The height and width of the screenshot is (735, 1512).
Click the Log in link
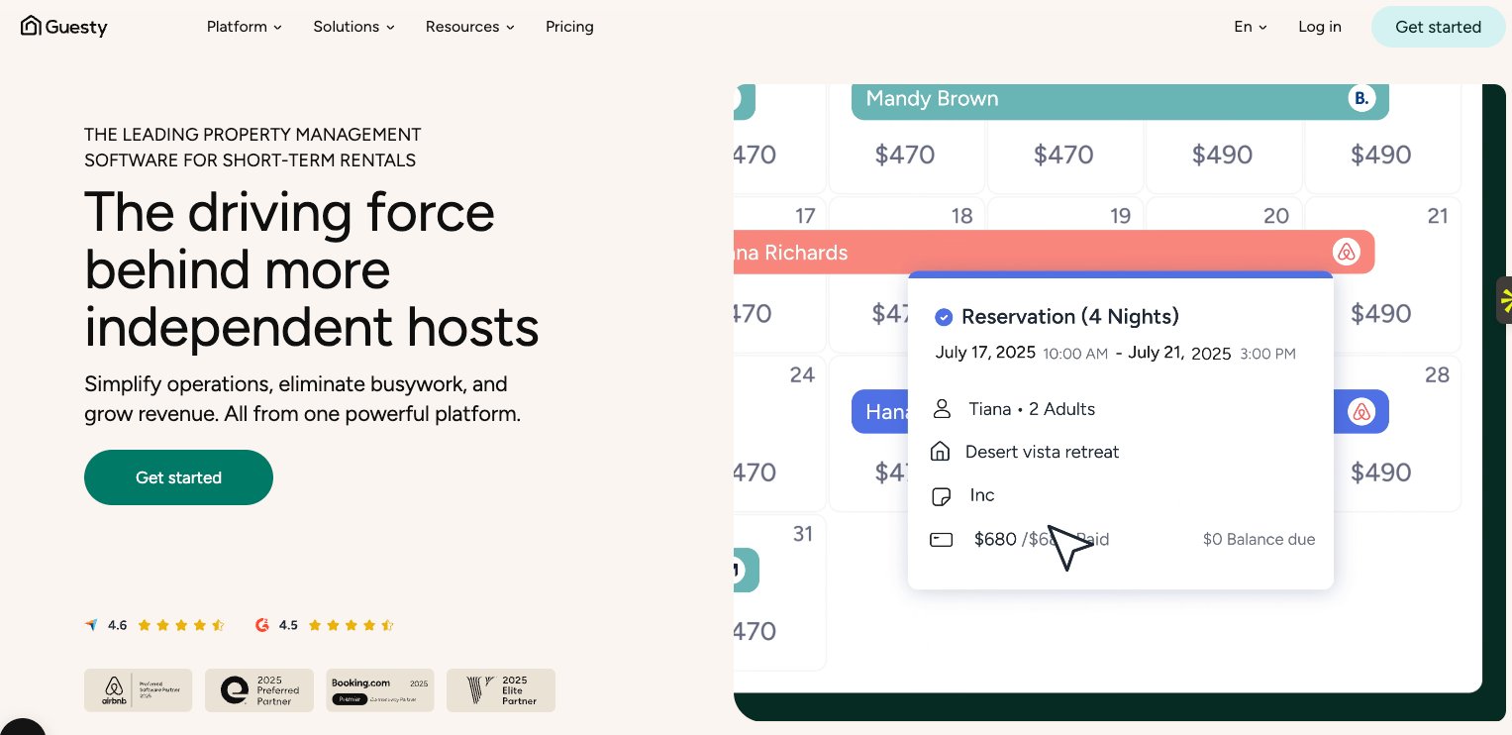click(1320, 27)
